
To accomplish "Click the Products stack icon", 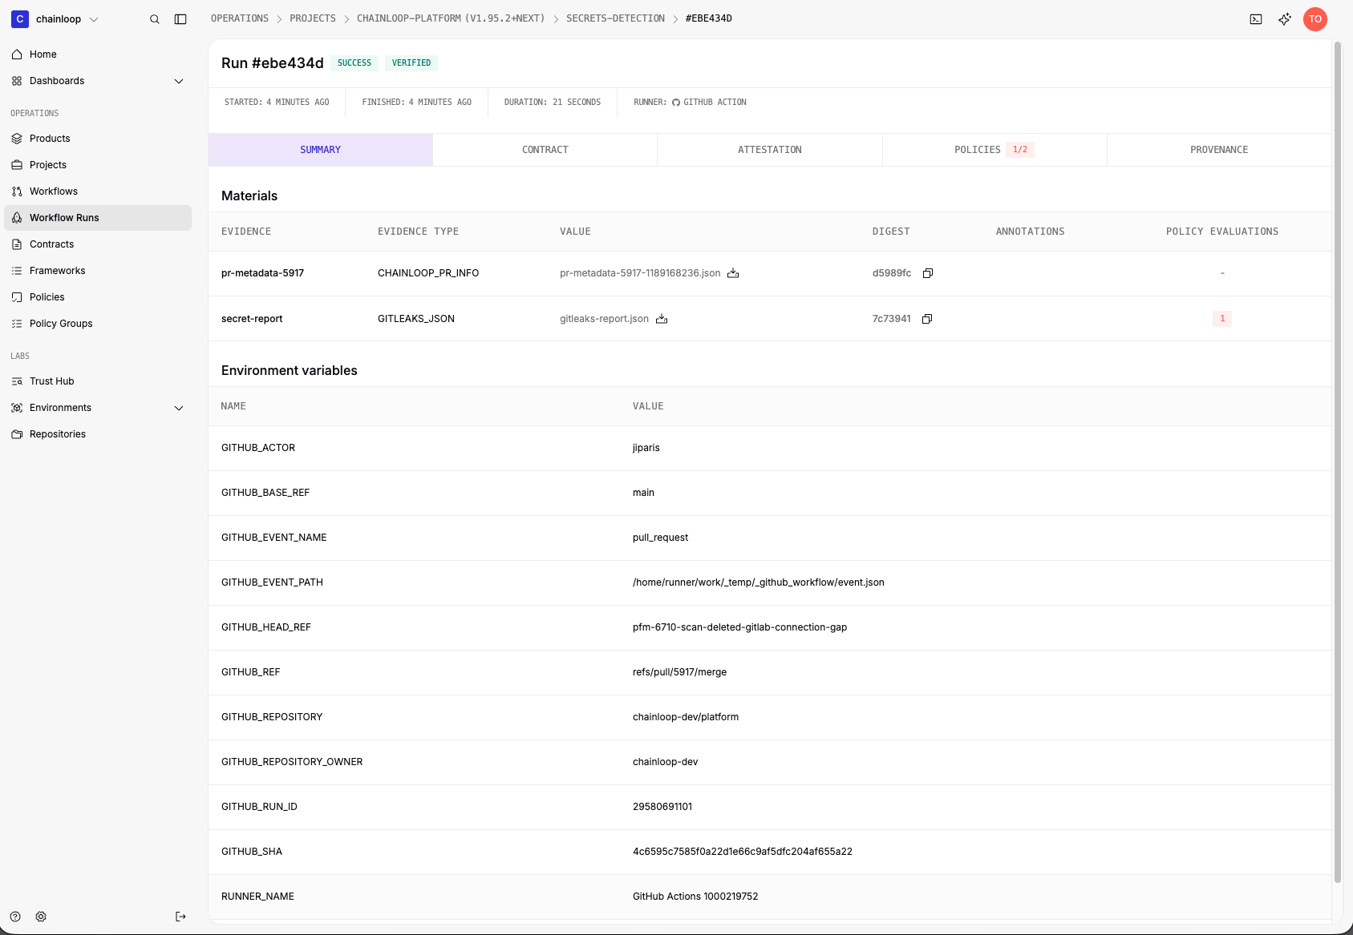I will [17, 139].
